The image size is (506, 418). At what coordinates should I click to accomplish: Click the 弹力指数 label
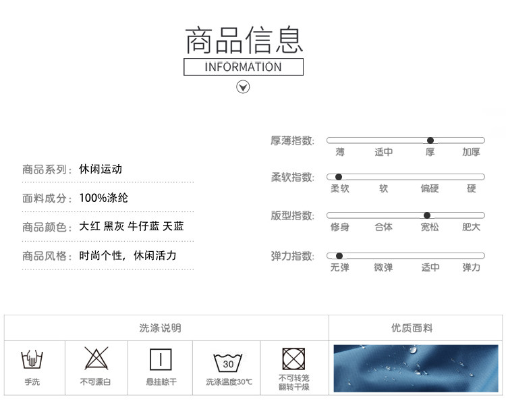[x=292, y=256]
